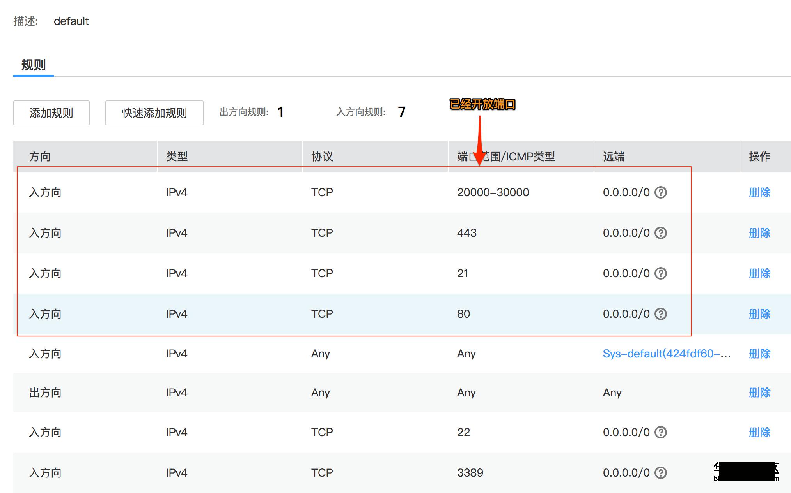Delete the outbound 出方向 rule
Screen dimensions: 791x493
759,393
